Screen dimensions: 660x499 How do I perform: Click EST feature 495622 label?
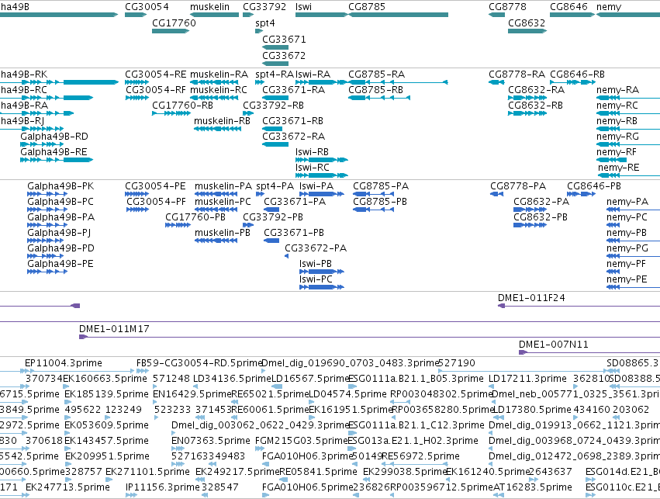tap(82, 410)
